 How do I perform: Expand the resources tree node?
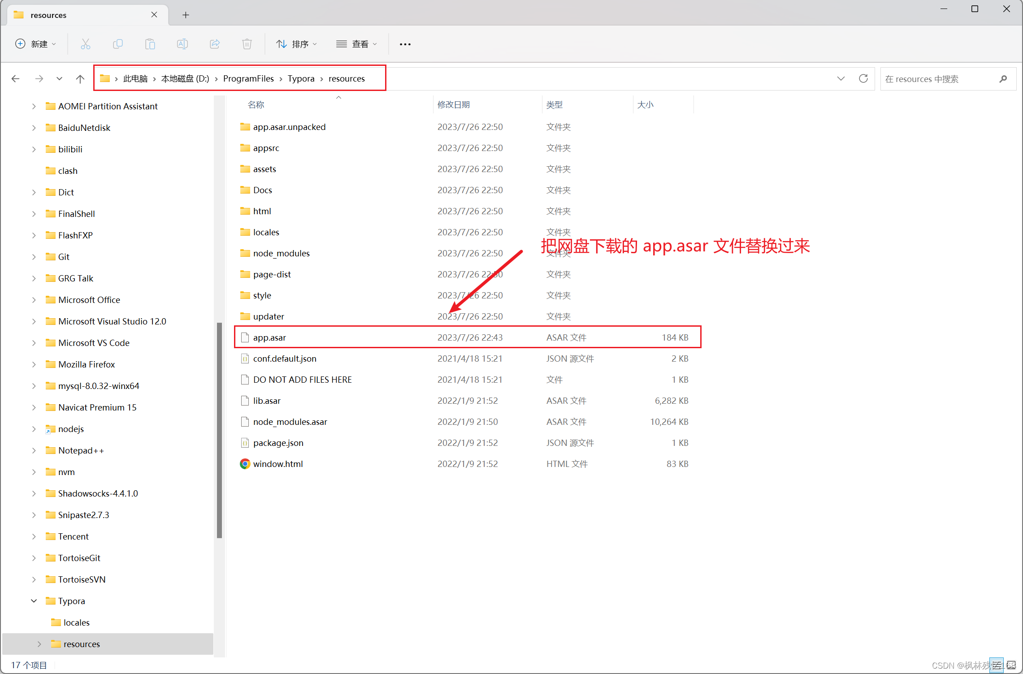click(x=39, y=644)
